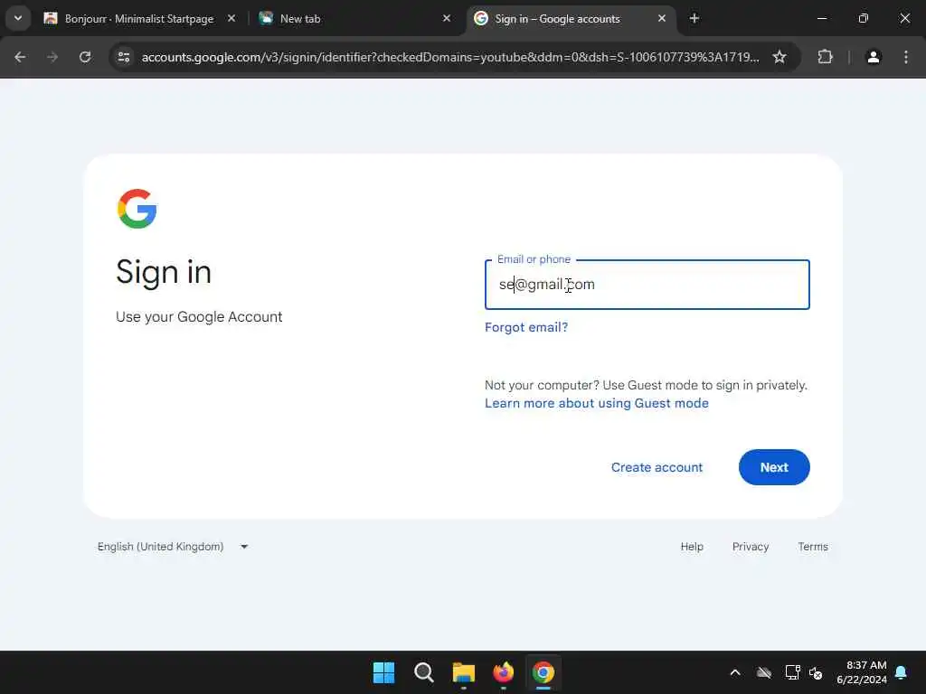
Task: Open File Explorer from the taskbar
Action: coord(464,672)
